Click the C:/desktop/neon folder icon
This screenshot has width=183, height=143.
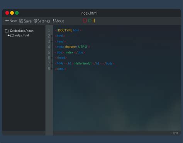tap(7, 31)
